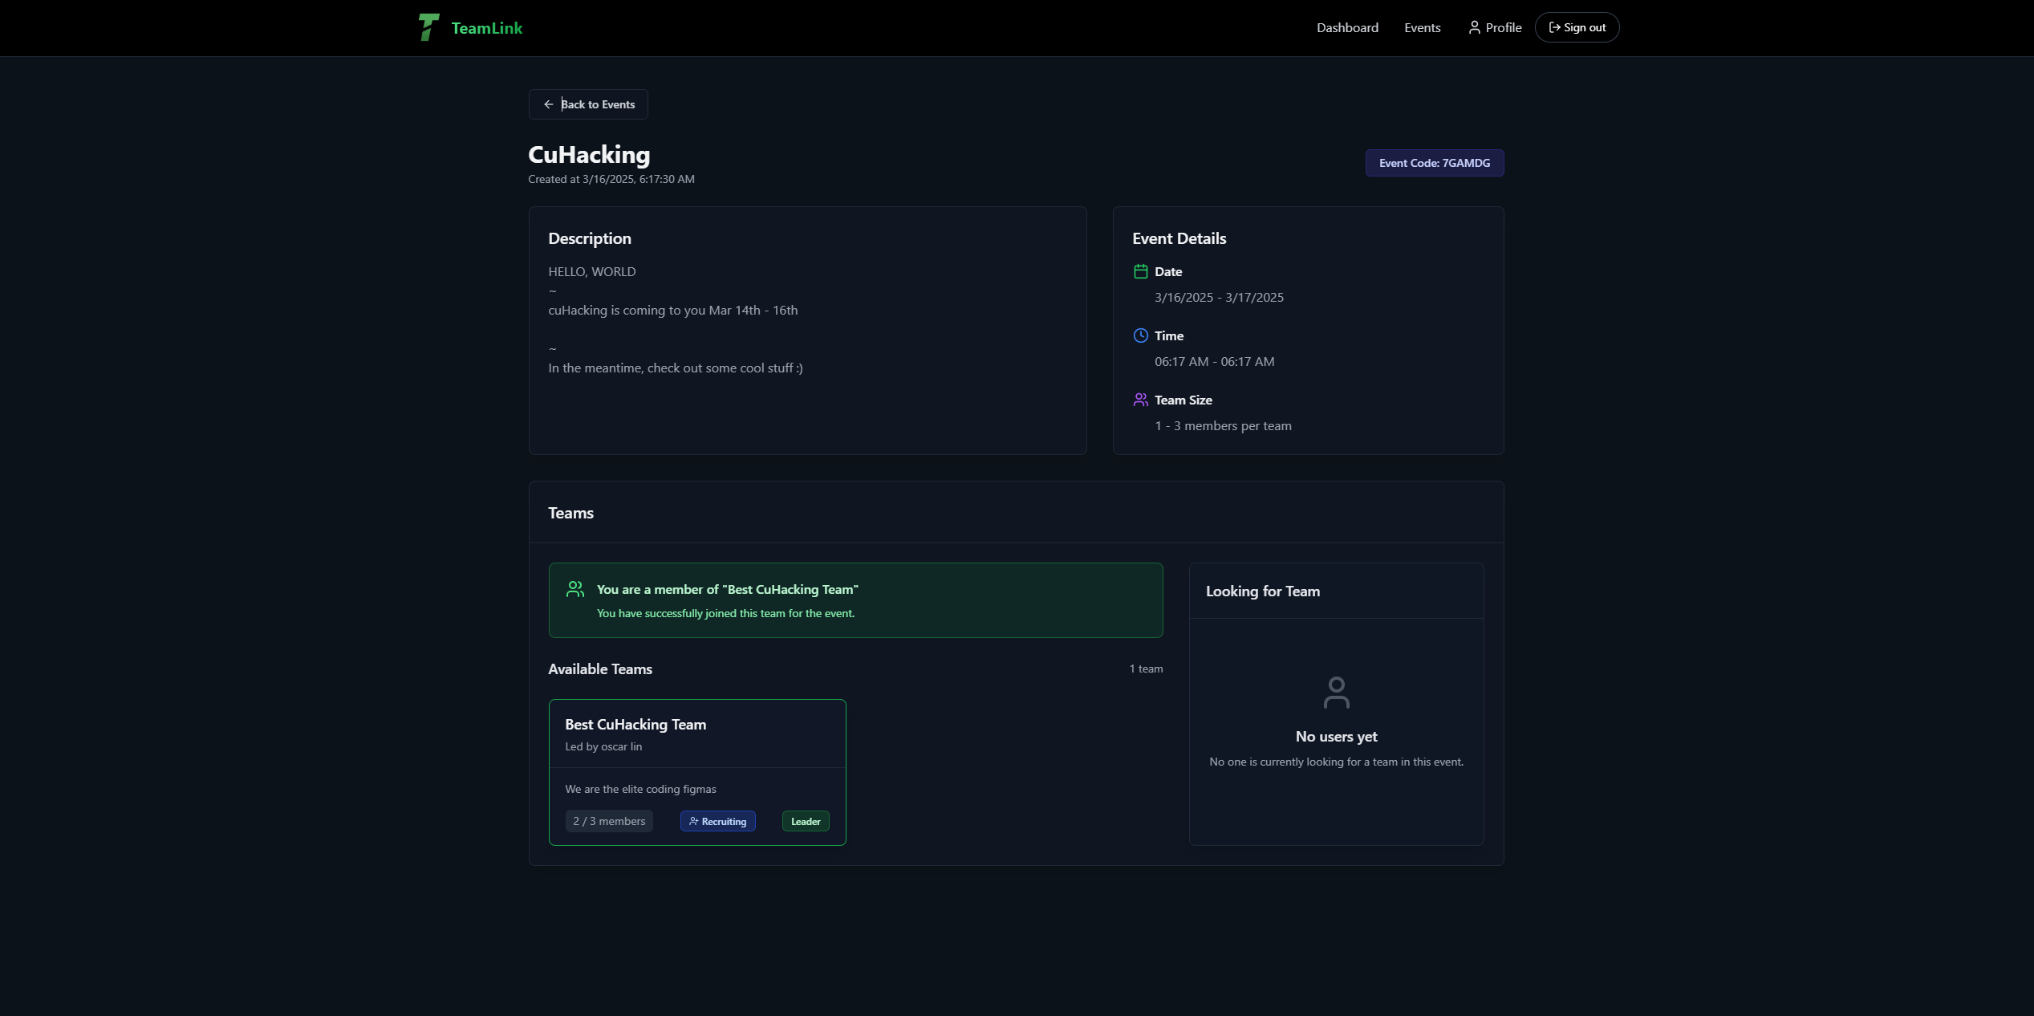Viewport: 2034px width, 1016px height.
Task: Click the TeamLink logo icon
Action: coord(428,27)
